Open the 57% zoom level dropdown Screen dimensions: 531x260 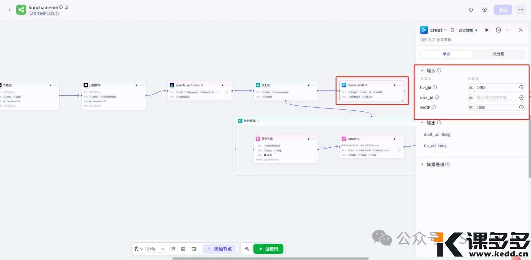tap(156, 249)
